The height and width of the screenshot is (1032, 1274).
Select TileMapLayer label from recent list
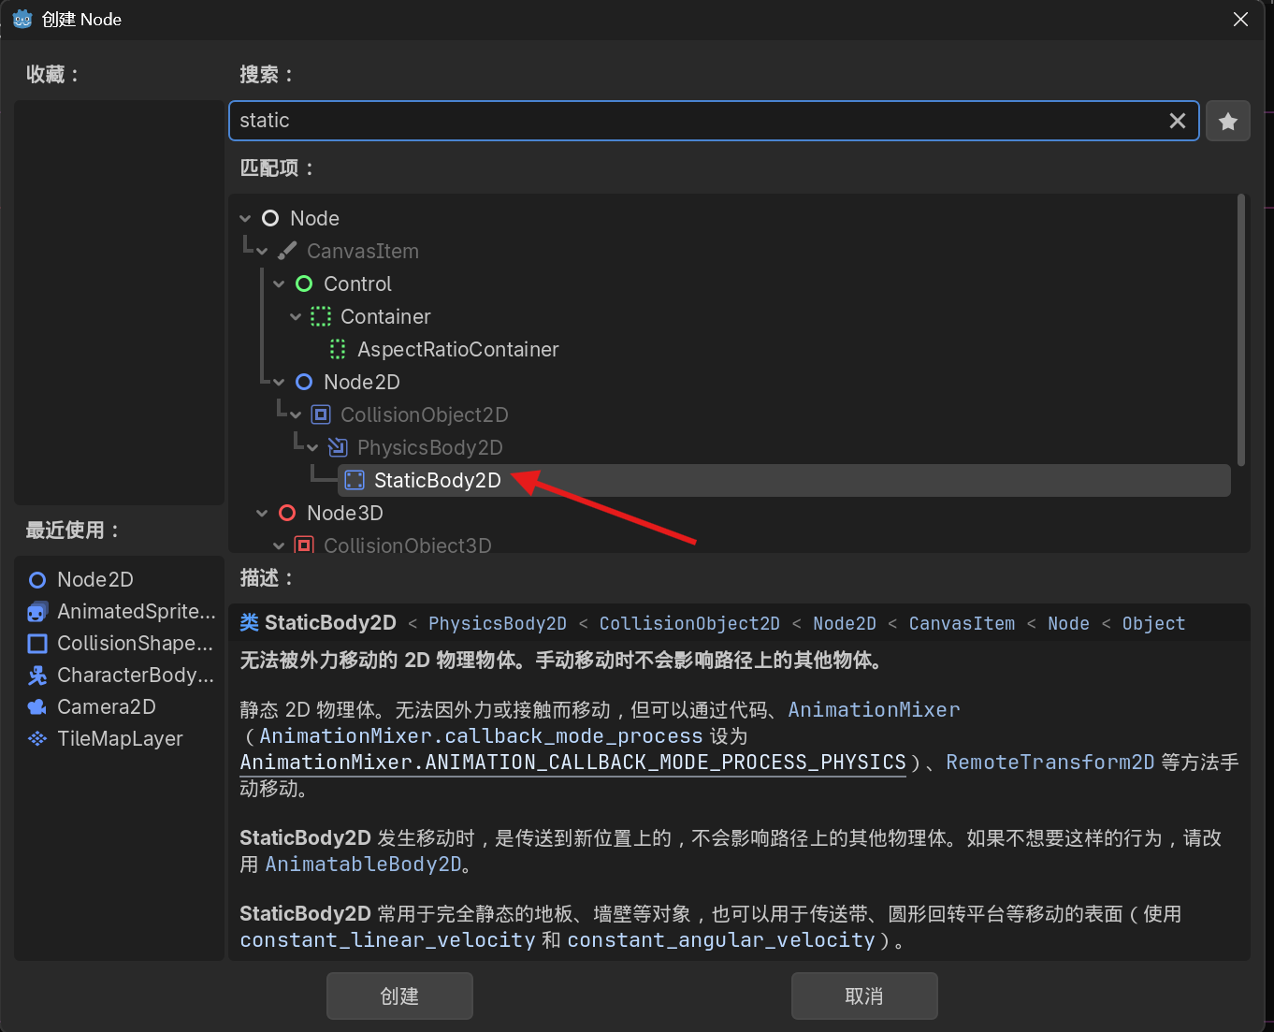click(120, 739)
